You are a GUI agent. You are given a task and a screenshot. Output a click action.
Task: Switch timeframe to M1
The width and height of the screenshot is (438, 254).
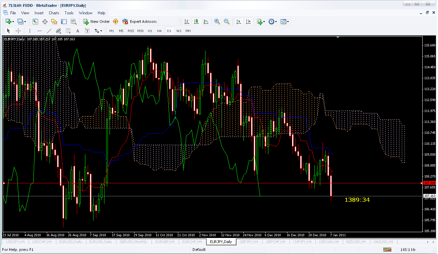click(112, 31)
